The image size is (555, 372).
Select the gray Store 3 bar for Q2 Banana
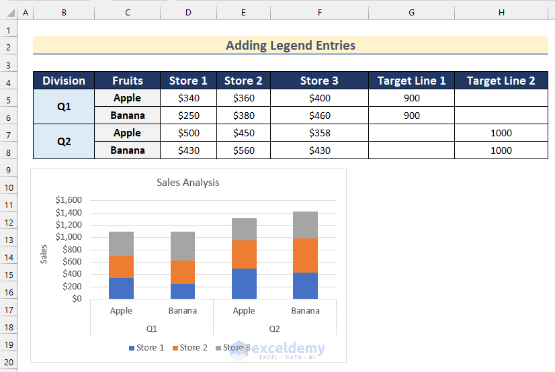click(306, 225)
